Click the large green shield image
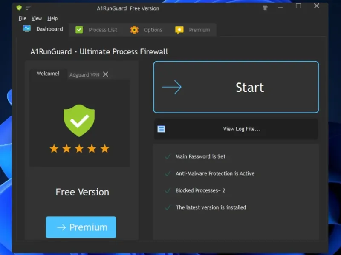Image resolution: width=341 pixels, height=255 pixels. pos(79,120)
